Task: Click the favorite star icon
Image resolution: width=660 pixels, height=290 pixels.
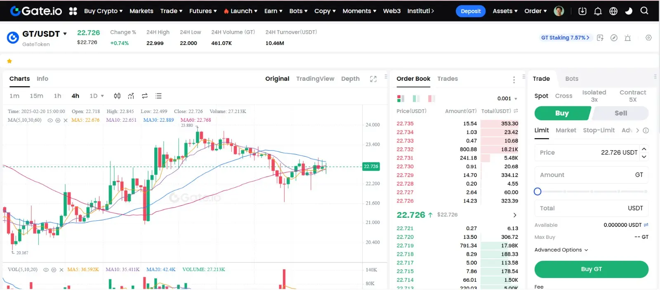Action: [9, 61]
